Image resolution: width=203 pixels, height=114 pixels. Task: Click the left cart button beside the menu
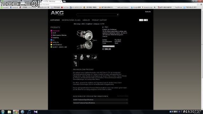(x=141, y=20)
